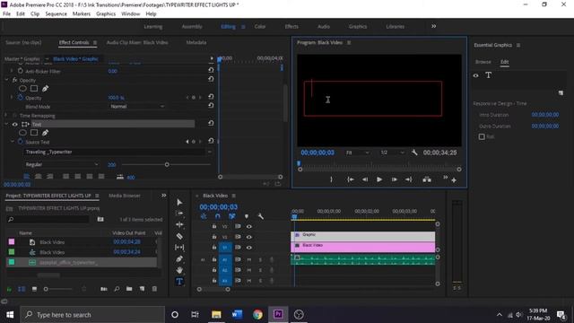Switch Project panel to list view
Viewport: 574px width, 323px height.
coord(22,289)
